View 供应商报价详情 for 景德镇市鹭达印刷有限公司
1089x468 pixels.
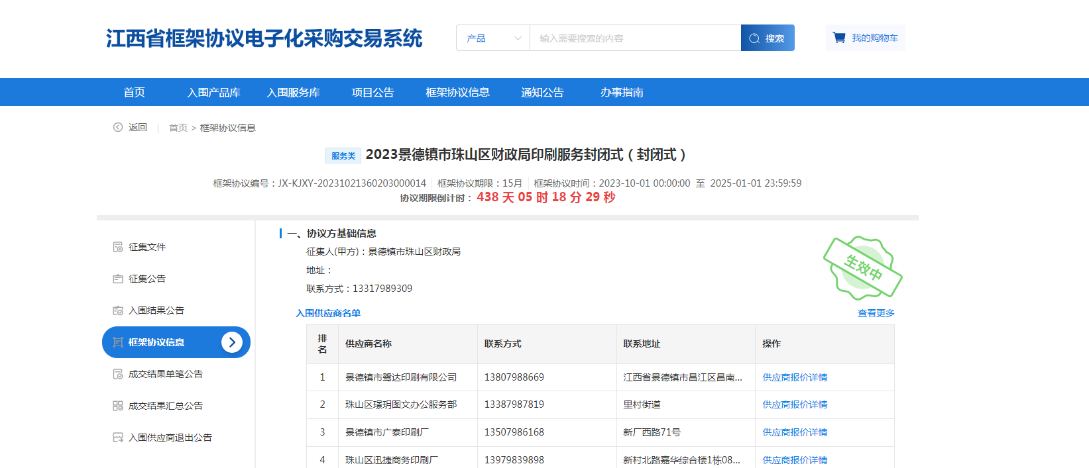pos(795,377)
